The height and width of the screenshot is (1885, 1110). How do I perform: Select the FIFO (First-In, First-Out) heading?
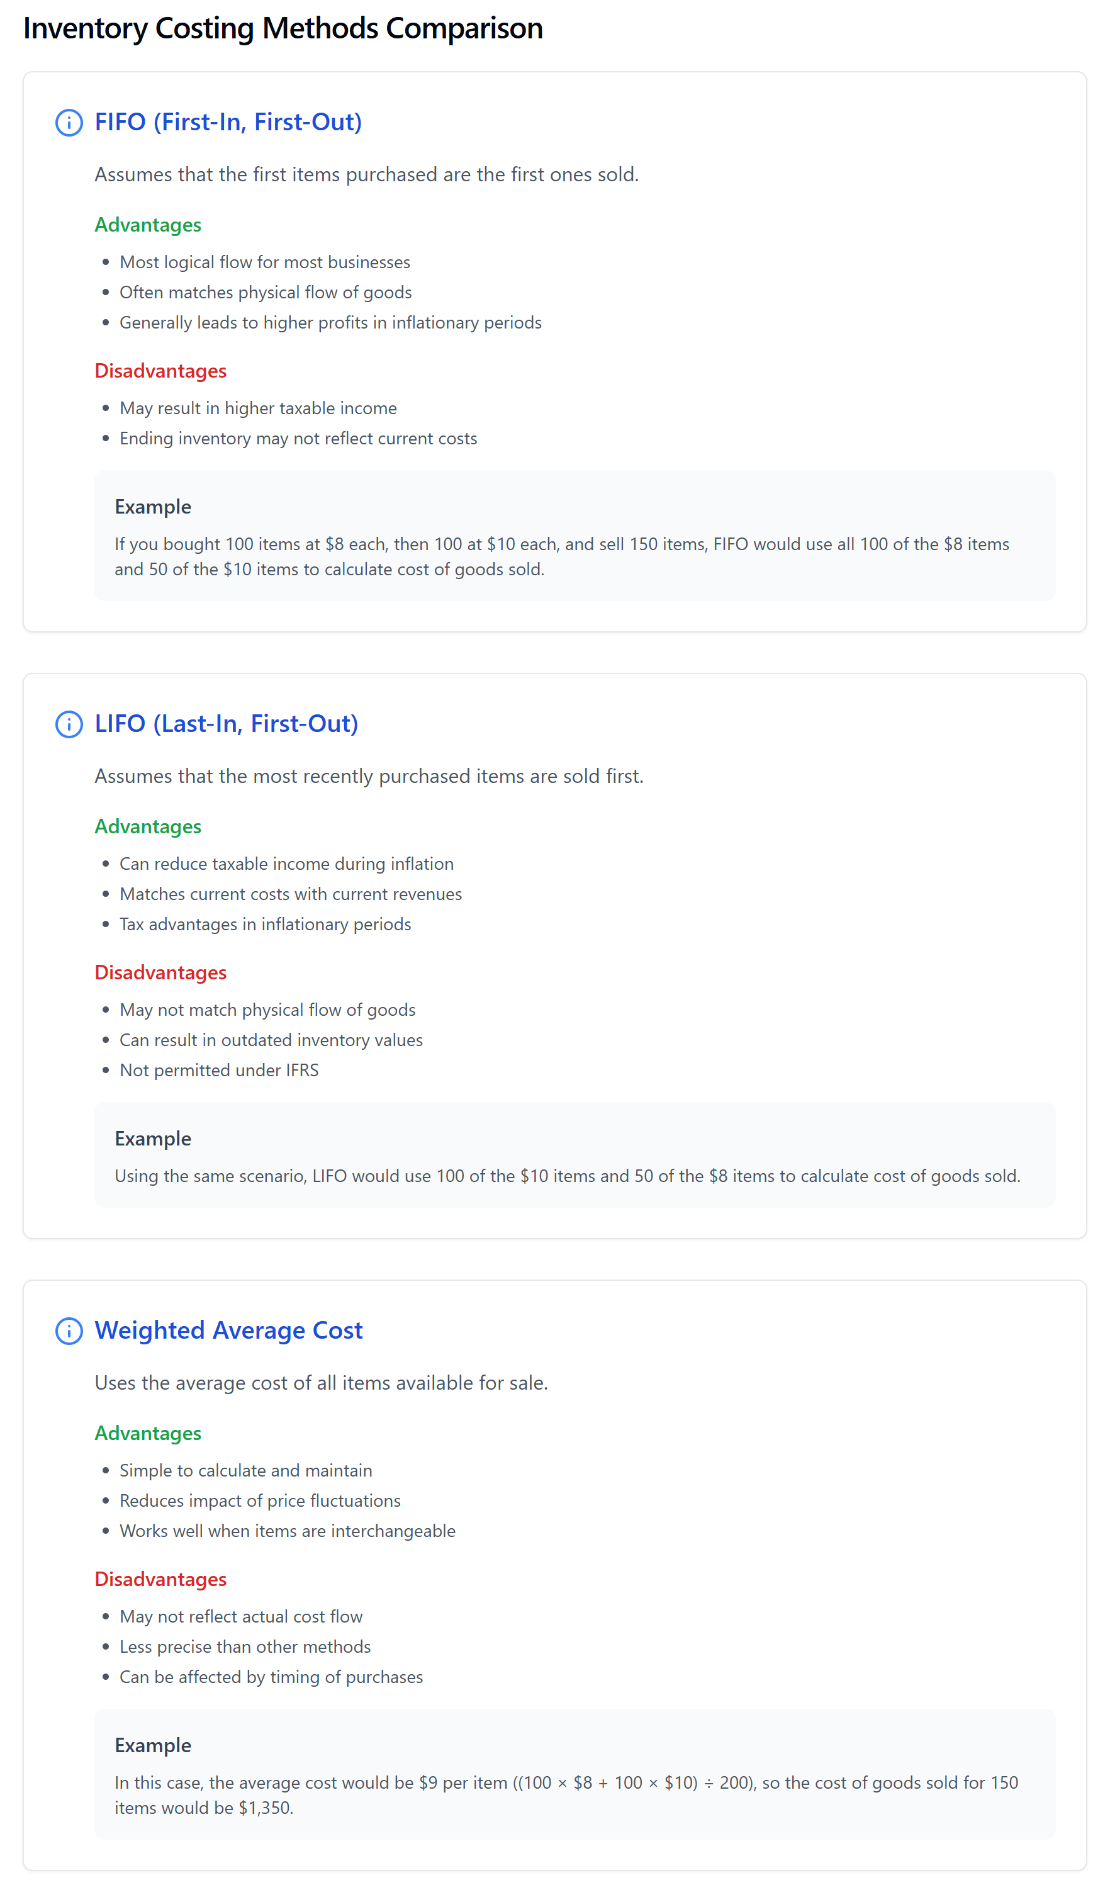pyautogui.click(x=227, y=122)
